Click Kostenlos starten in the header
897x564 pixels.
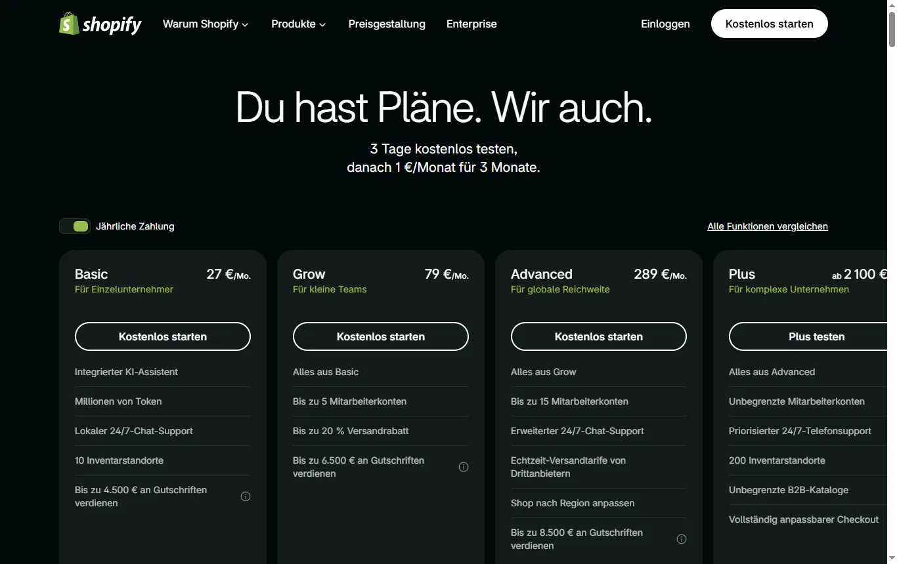[770, 24]
